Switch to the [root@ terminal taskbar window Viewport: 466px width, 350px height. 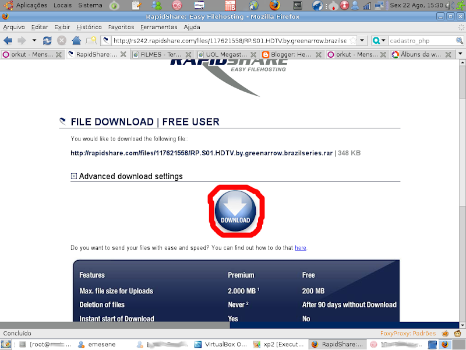pos(45,344)
